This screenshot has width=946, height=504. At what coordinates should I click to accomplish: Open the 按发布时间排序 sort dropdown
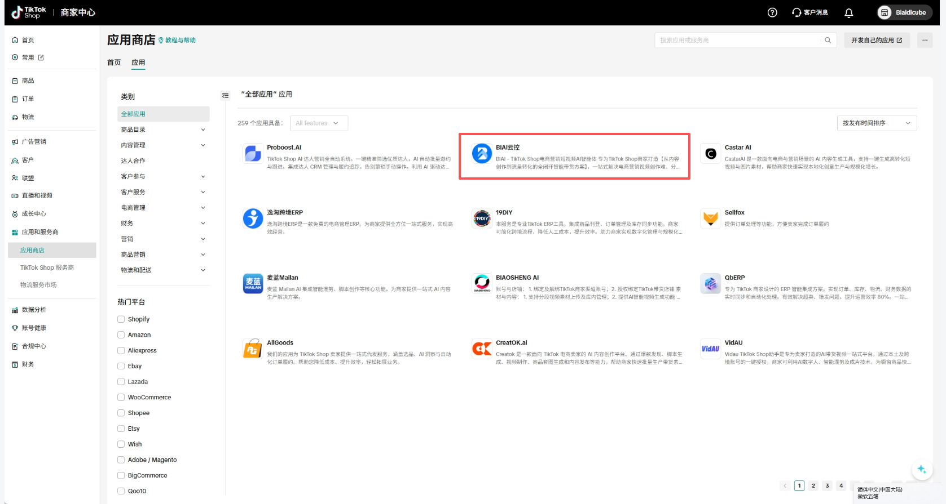[x=877, y=123]
